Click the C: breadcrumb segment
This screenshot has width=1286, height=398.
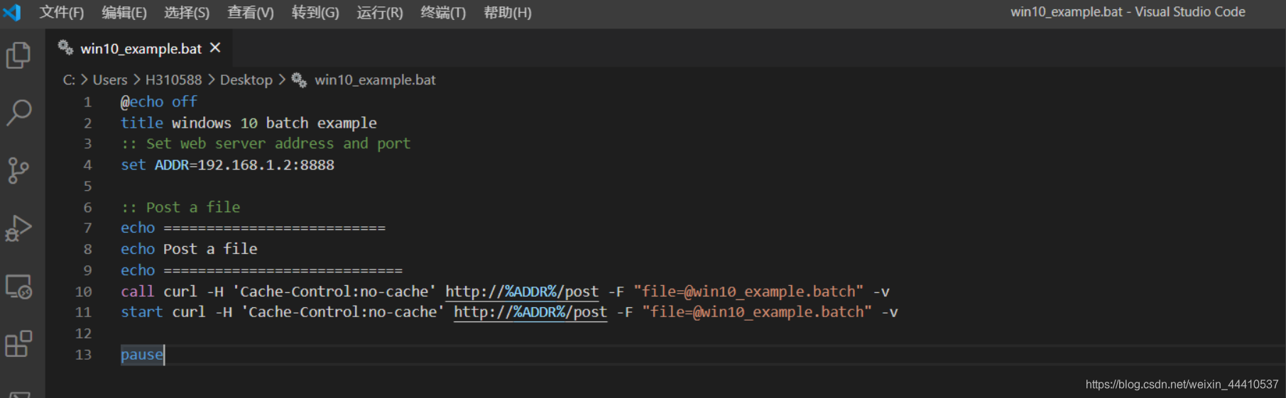(69, 80)
